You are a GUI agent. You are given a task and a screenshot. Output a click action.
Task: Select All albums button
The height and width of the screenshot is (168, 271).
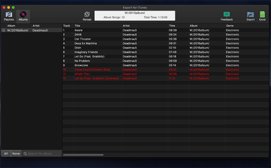[x=6, y=154]
